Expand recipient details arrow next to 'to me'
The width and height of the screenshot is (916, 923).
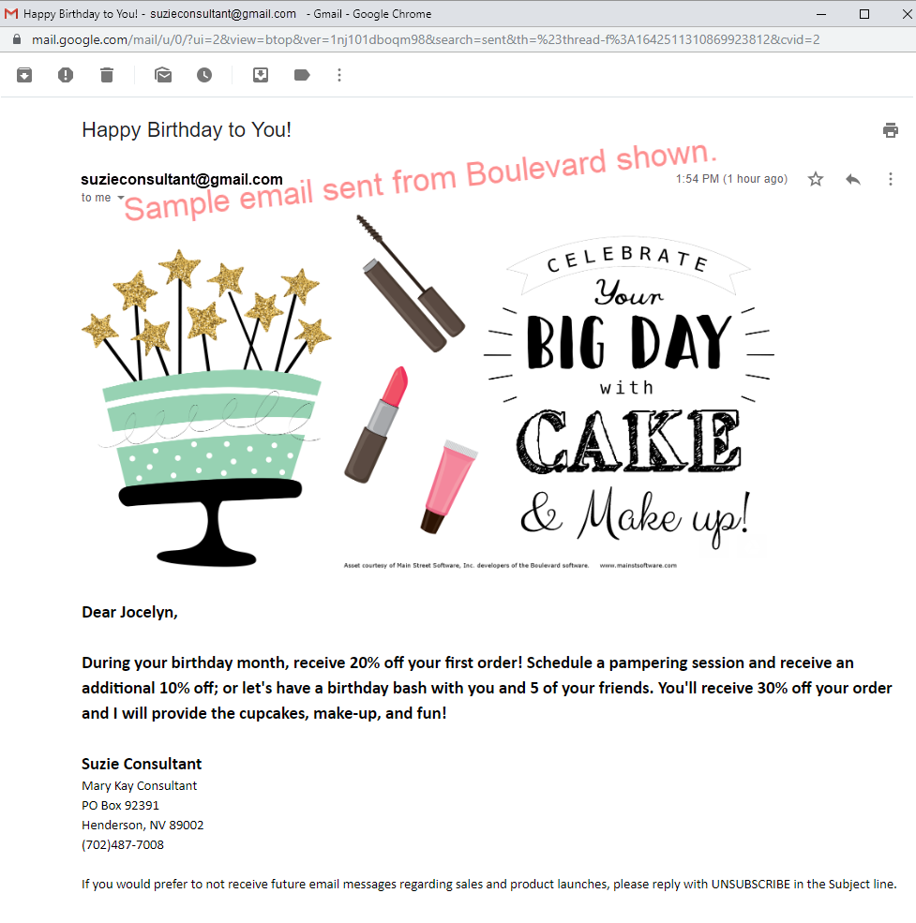coord(121,198)
